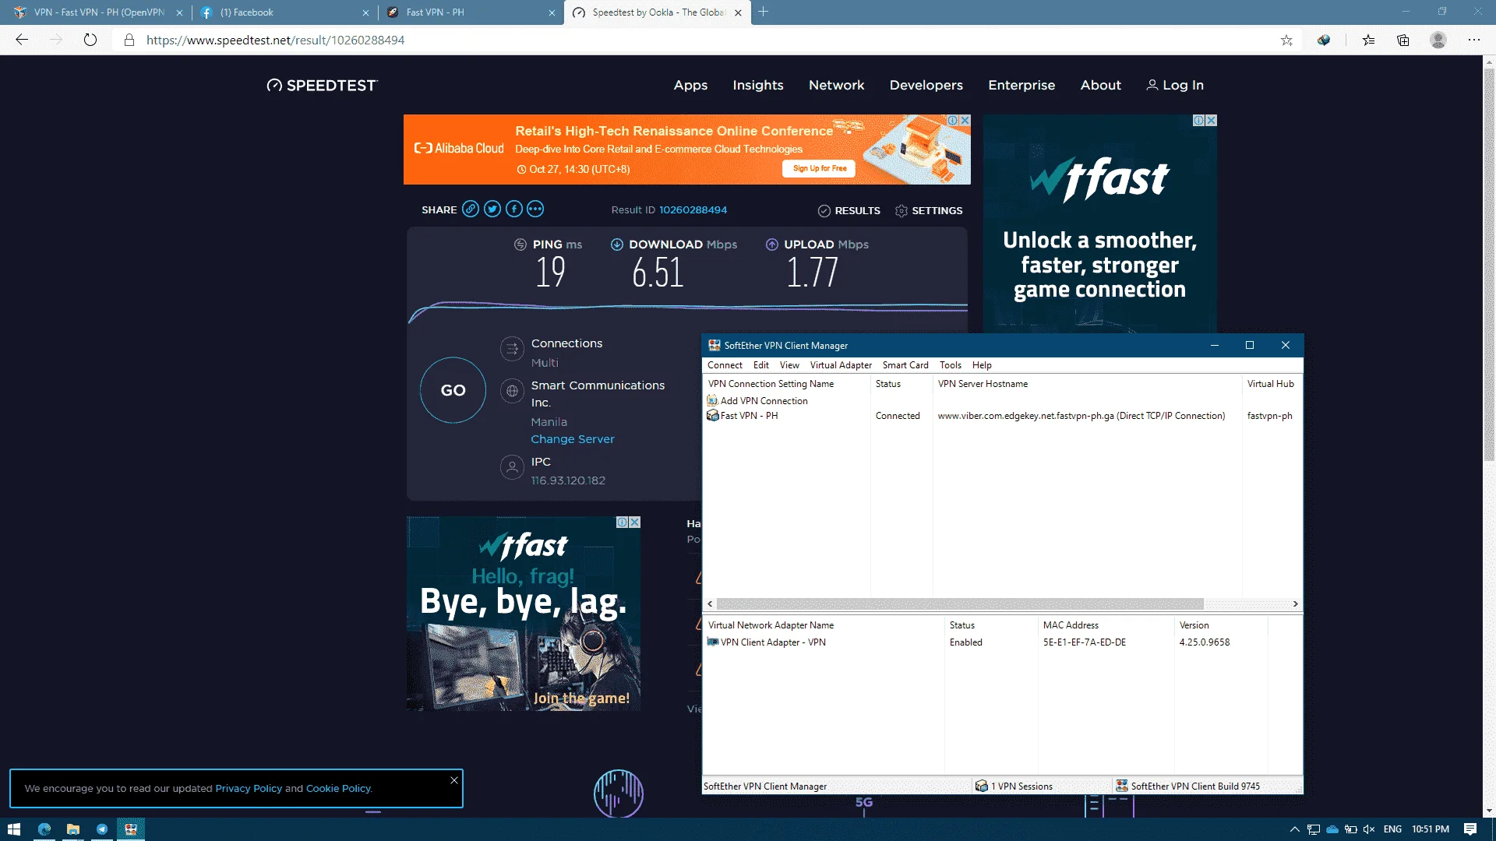
Task: Click Sign Up for Free in the ad
Action: click(x=819, y=168)
